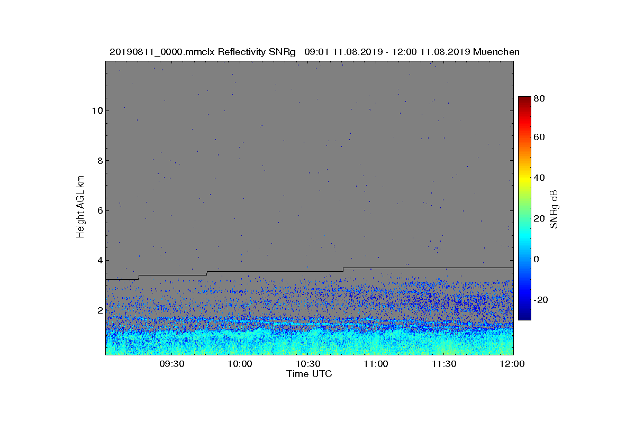
Task: Click the height tick label 6
Action: pyautogui.click(x=99, y=210)
